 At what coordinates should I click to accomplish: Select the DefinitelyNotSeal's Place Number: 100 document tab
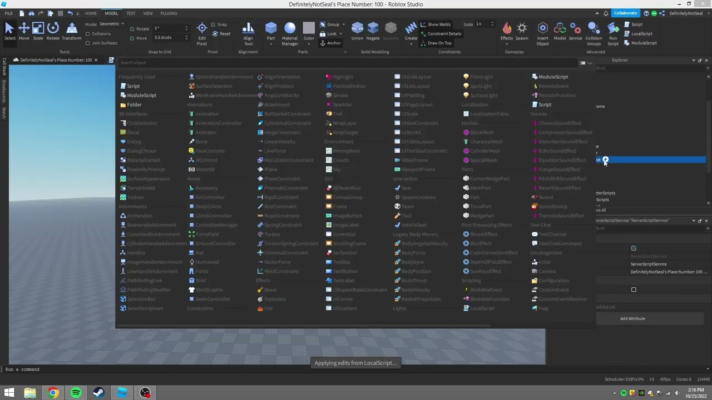pyautogui.click(x=56, y=59)
